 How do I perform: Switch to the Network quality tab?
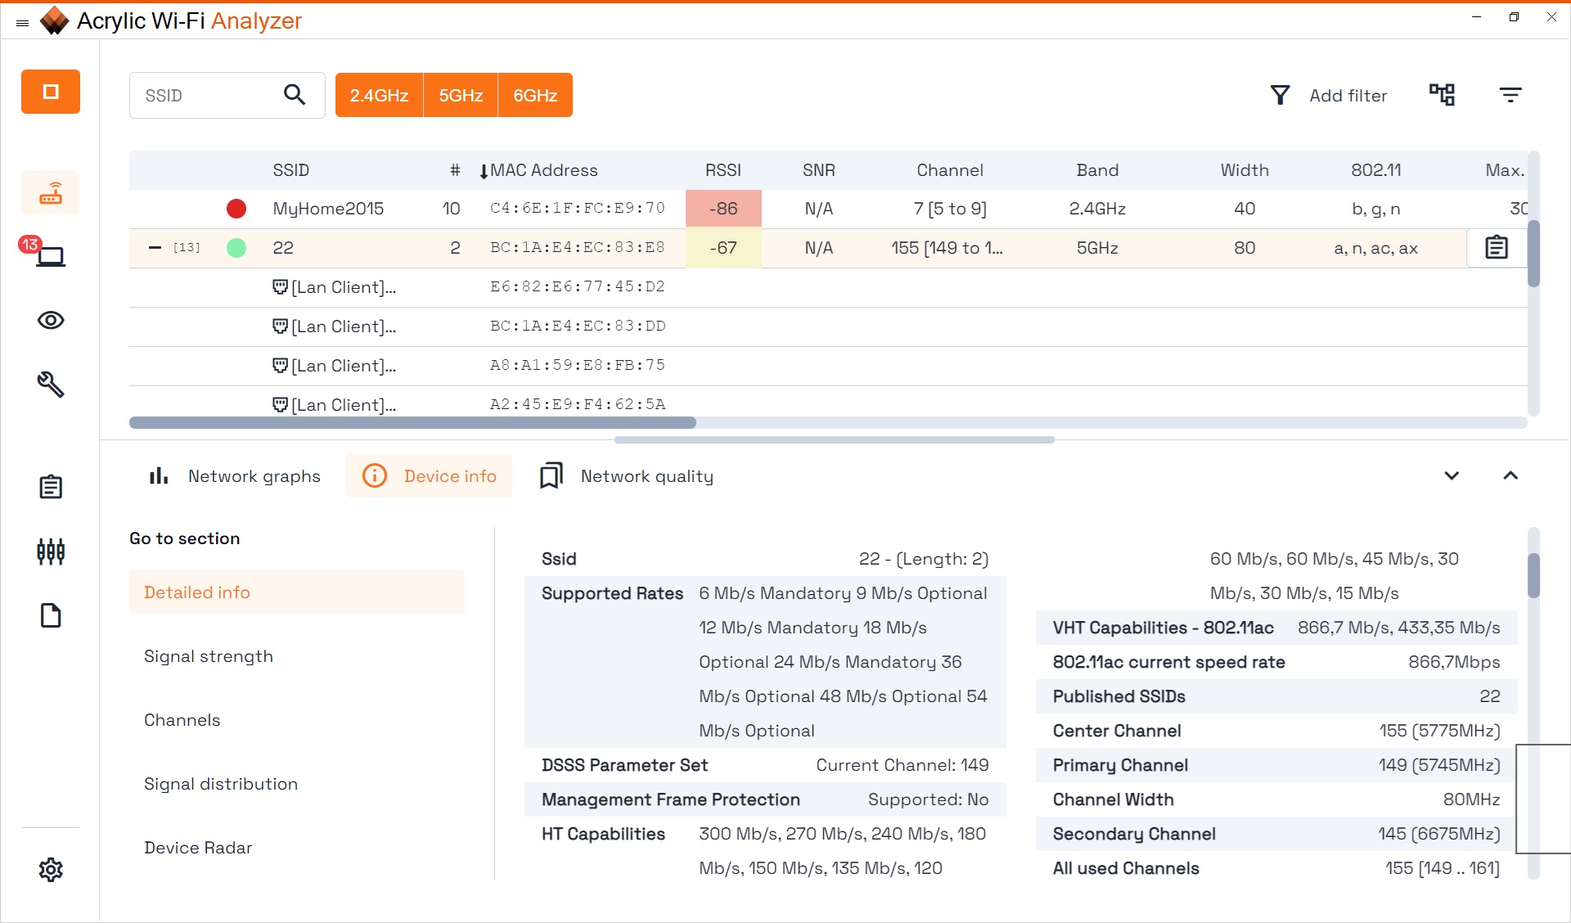[627, 476]
